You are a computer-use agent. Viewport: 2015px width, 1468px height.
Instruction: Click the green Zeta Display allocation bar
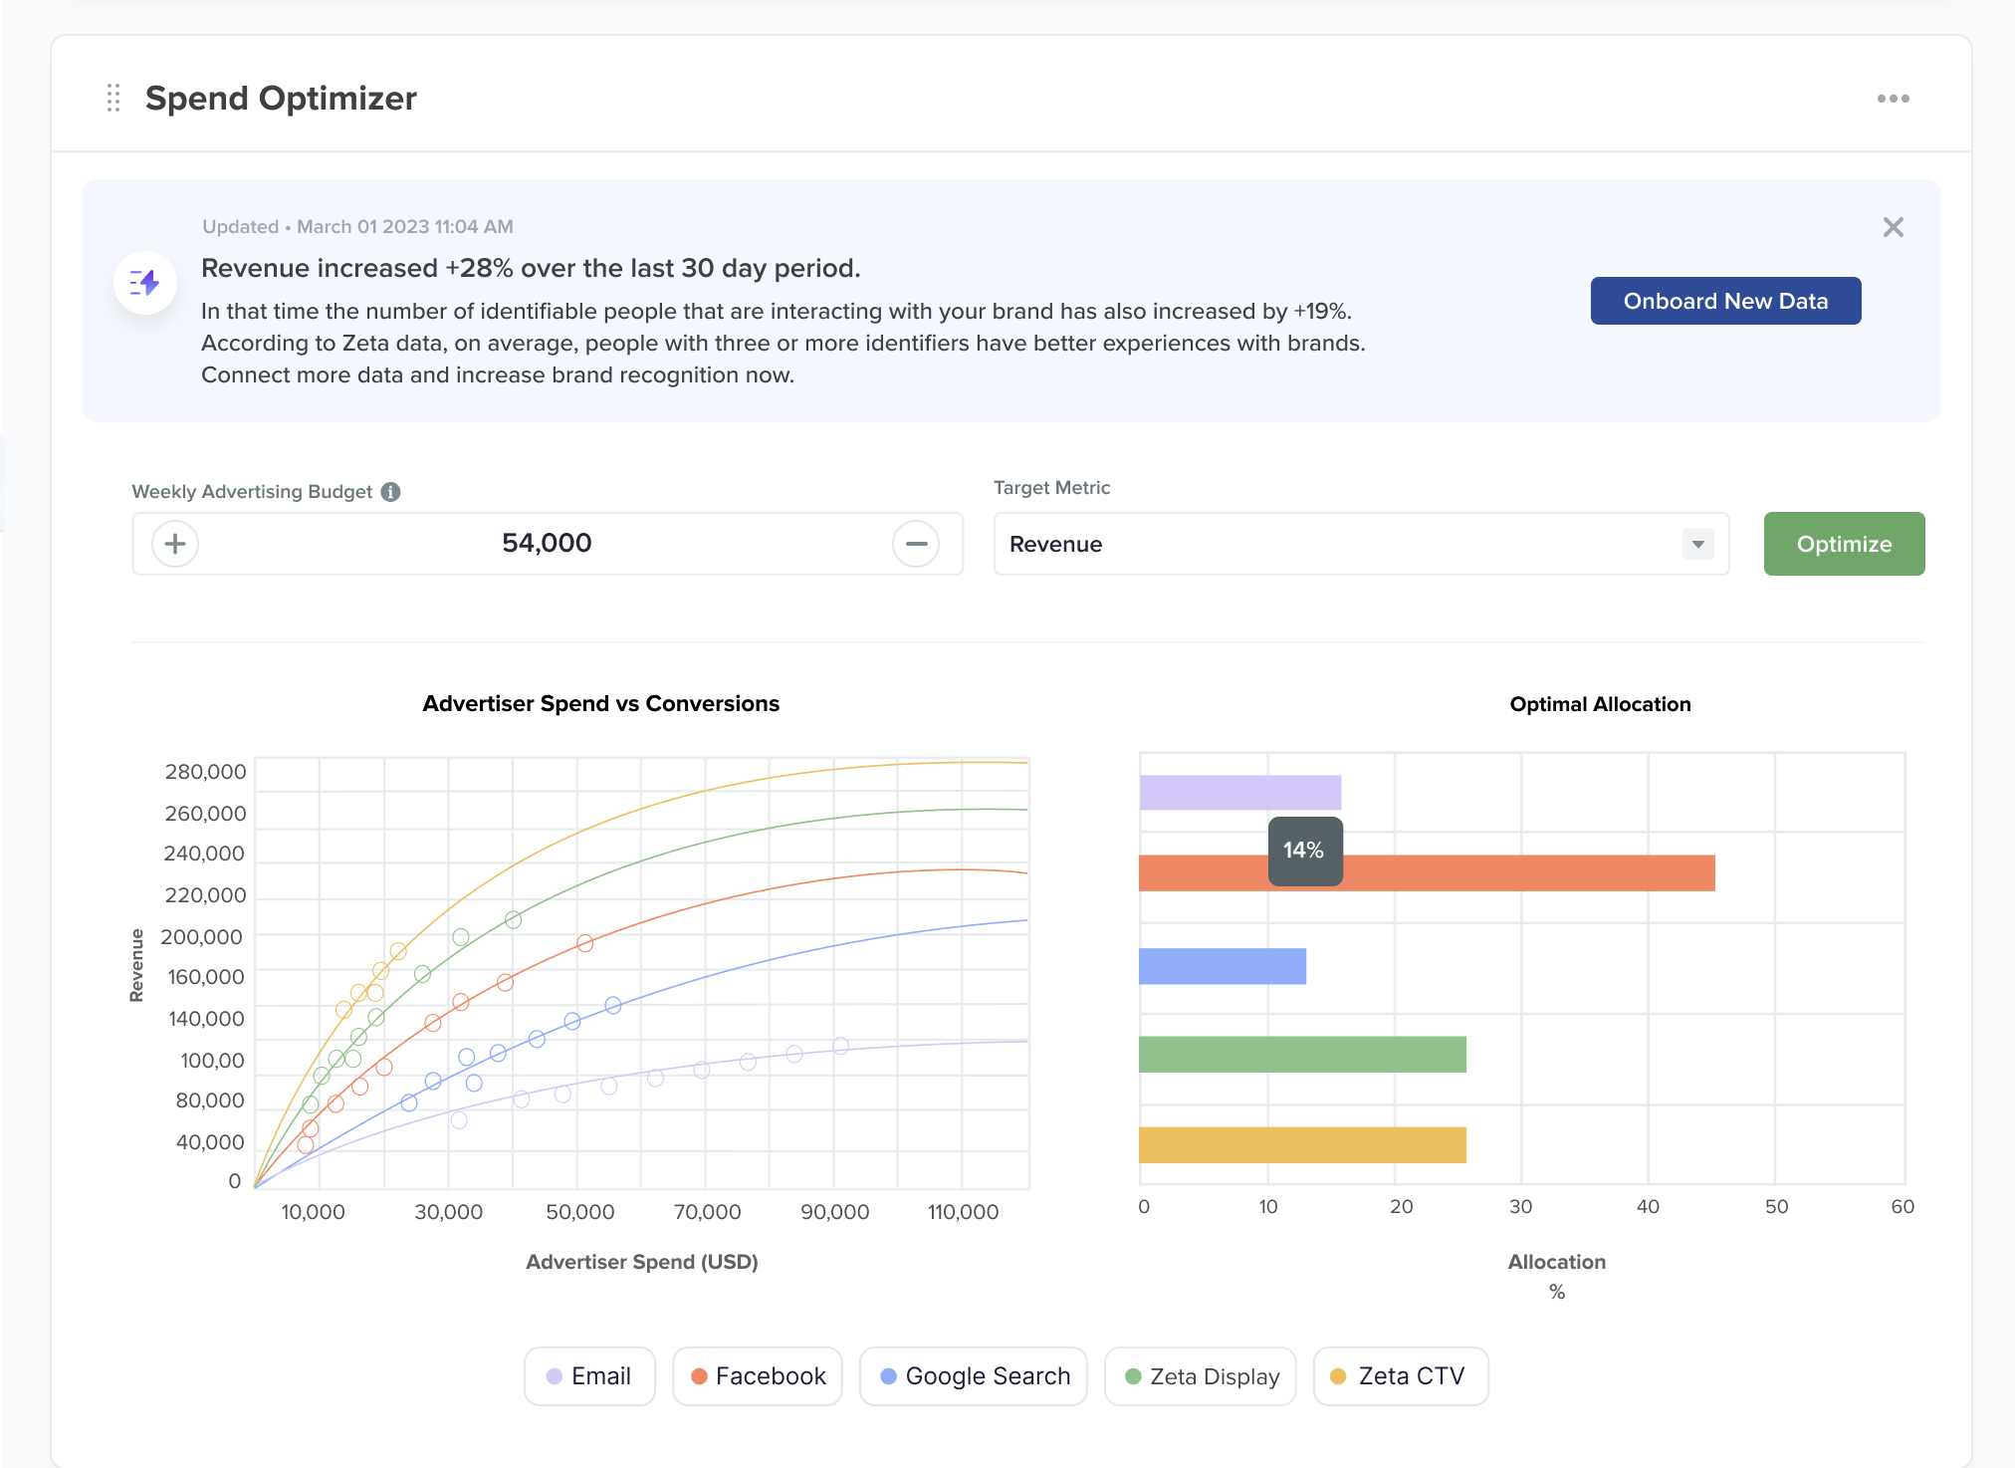point(1301,1055)
